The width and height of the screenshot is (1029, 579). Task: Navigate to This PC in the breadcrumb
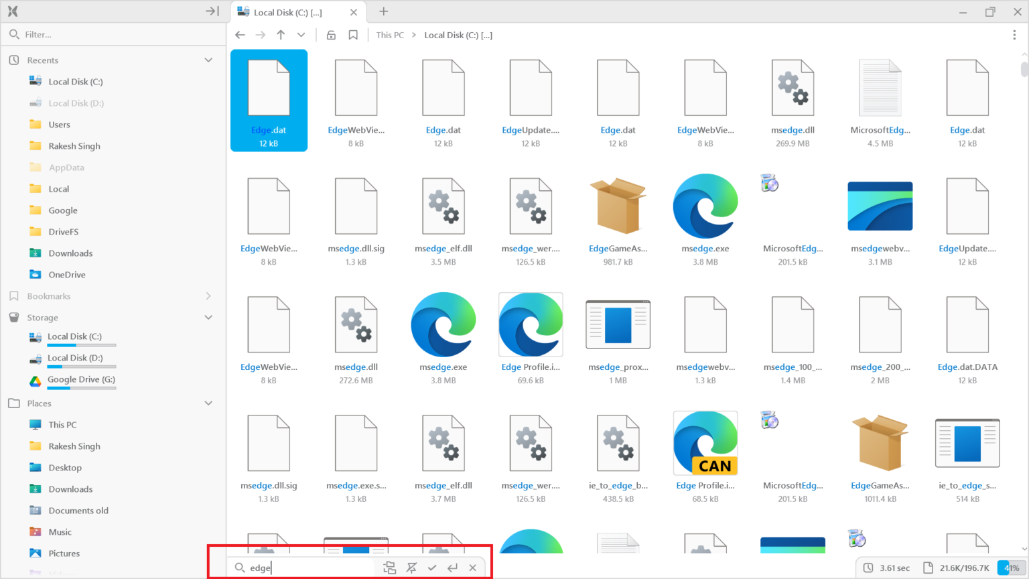click(x=389, y=35)
